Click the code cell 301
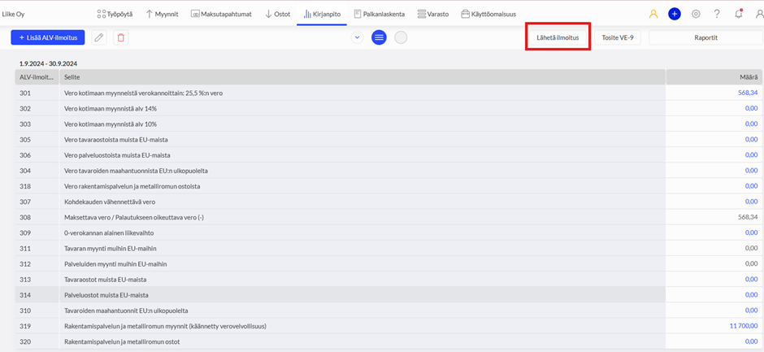 (x=37, y=93)
